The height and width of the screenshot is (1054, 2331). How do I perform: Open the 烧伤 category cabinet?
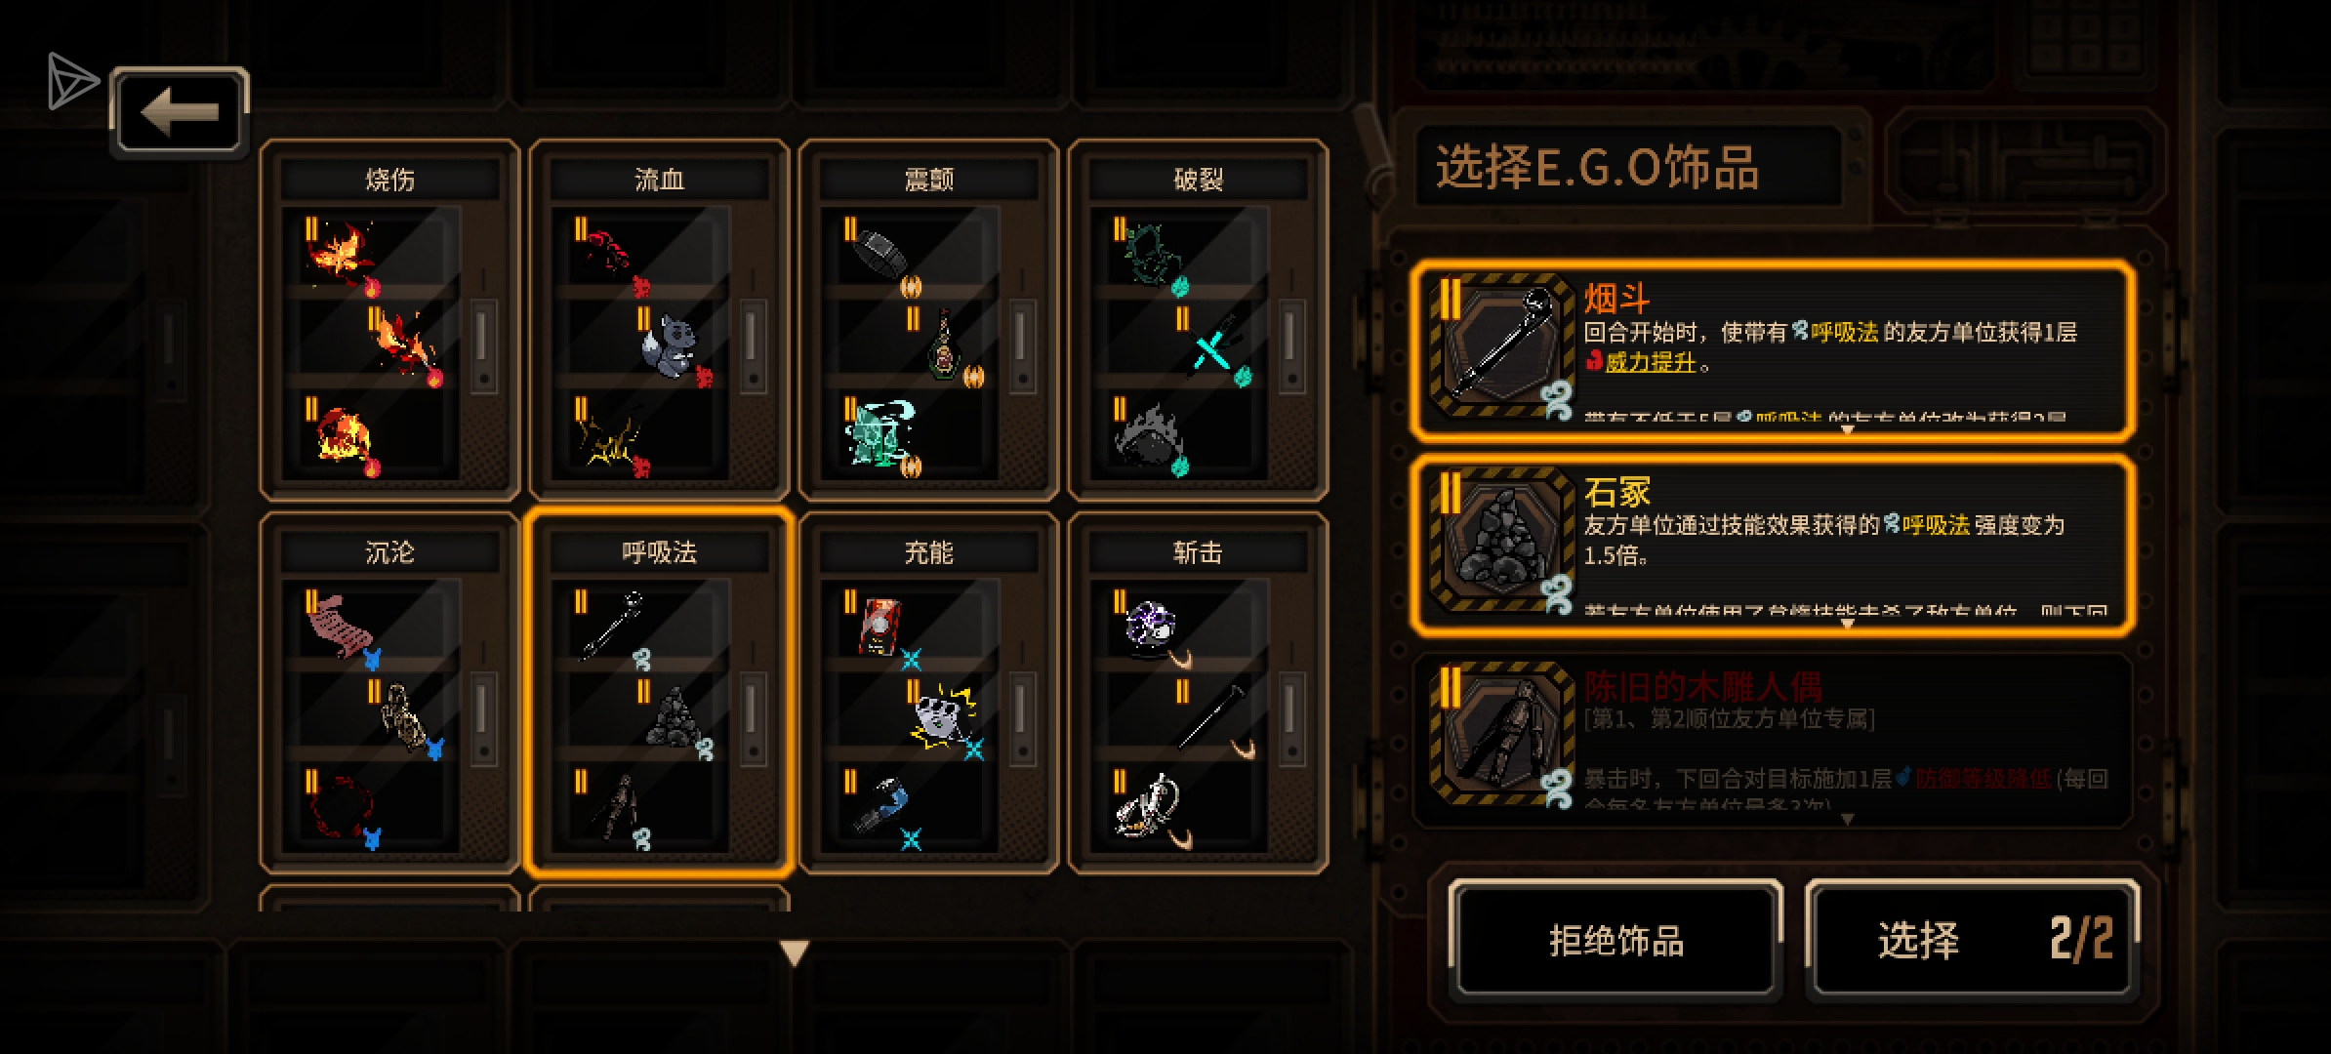(x=389, y=320)
